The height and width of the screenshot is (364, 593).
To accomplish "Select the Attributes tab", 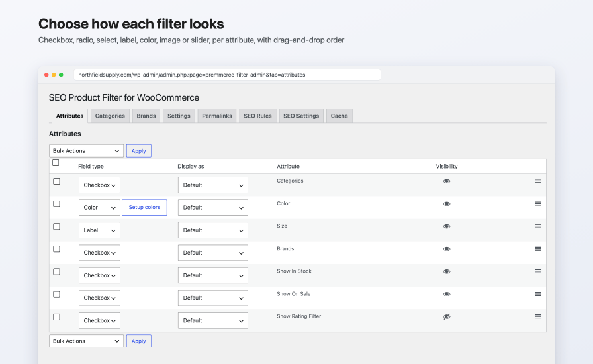I will pyautogui.click(x=69, y=116).
